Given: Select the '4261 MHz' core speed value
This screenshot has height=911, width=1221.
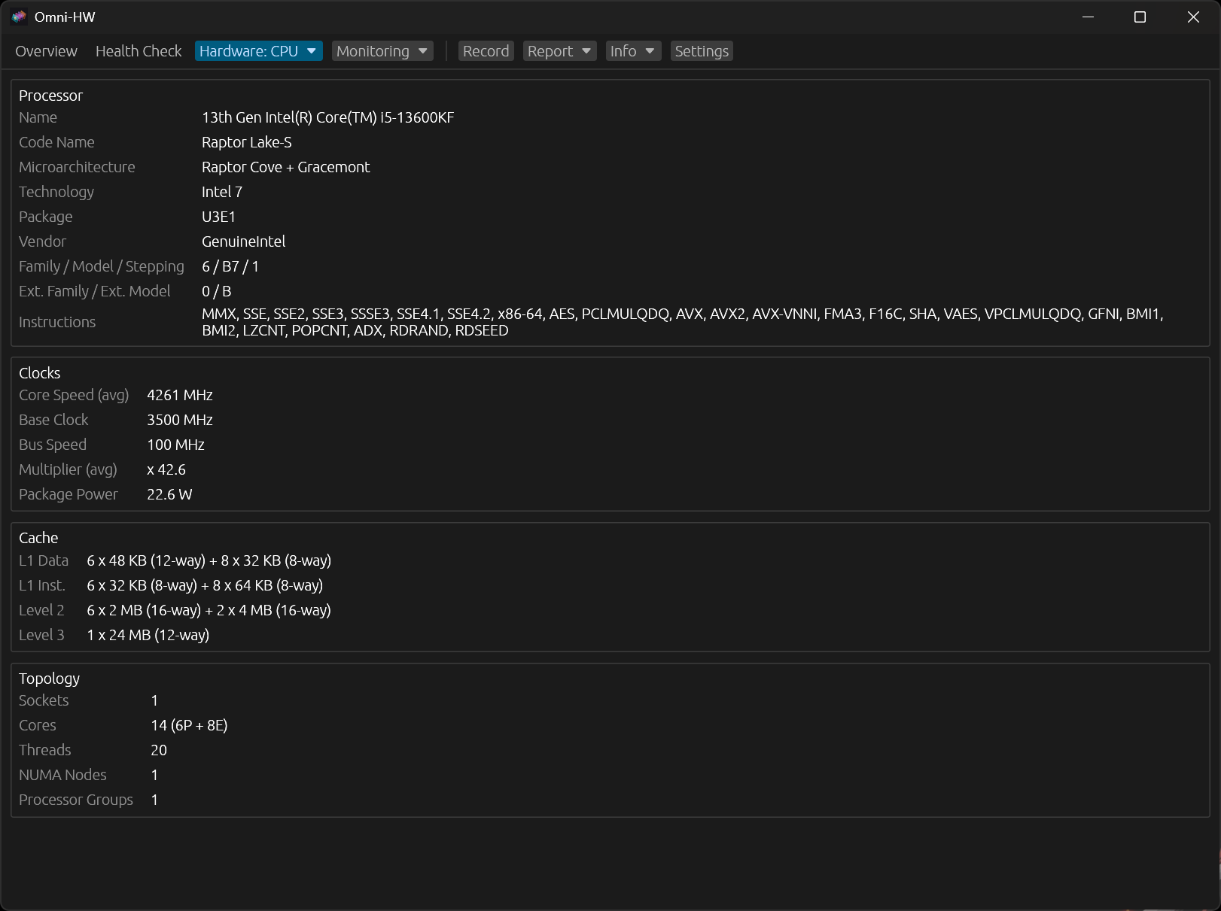Looking at the screenshot, I should click(x=180, y=395).
